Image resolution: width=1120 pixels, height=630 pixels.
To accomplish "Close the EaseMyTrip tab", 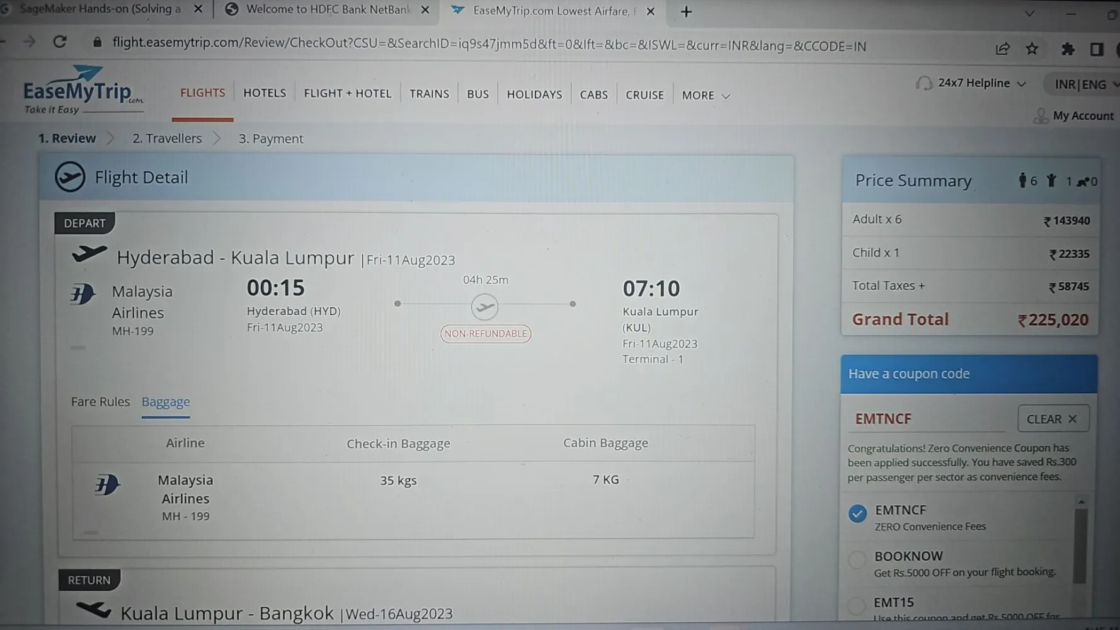I will click(x=651, y=11).
